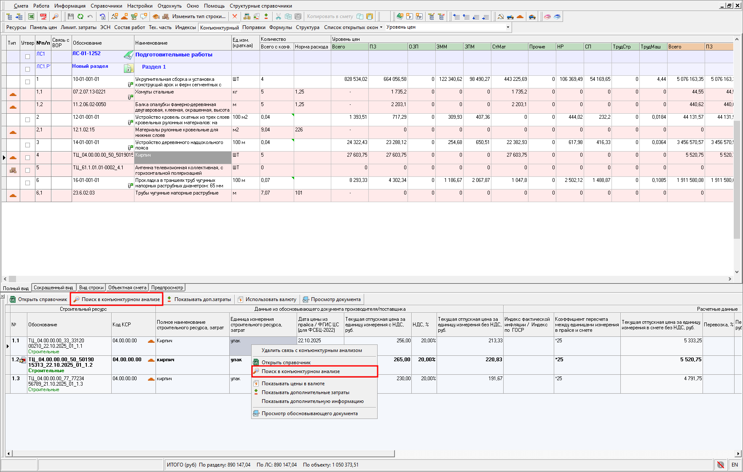This screenshot has width=743, height=472.
Task: Click the magnifier search icon in top toolbar
Action: [55, 16]
